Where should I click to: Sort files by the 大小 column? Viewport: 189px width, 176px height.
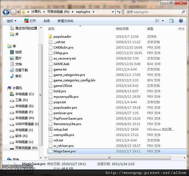coord(181,29)
